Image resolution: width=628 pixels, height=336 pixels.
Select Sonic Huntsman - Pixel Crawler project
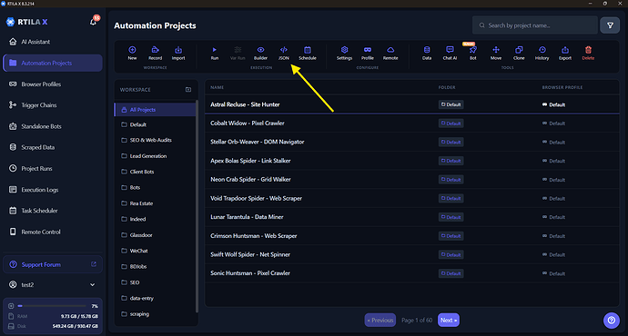point(412,273)
